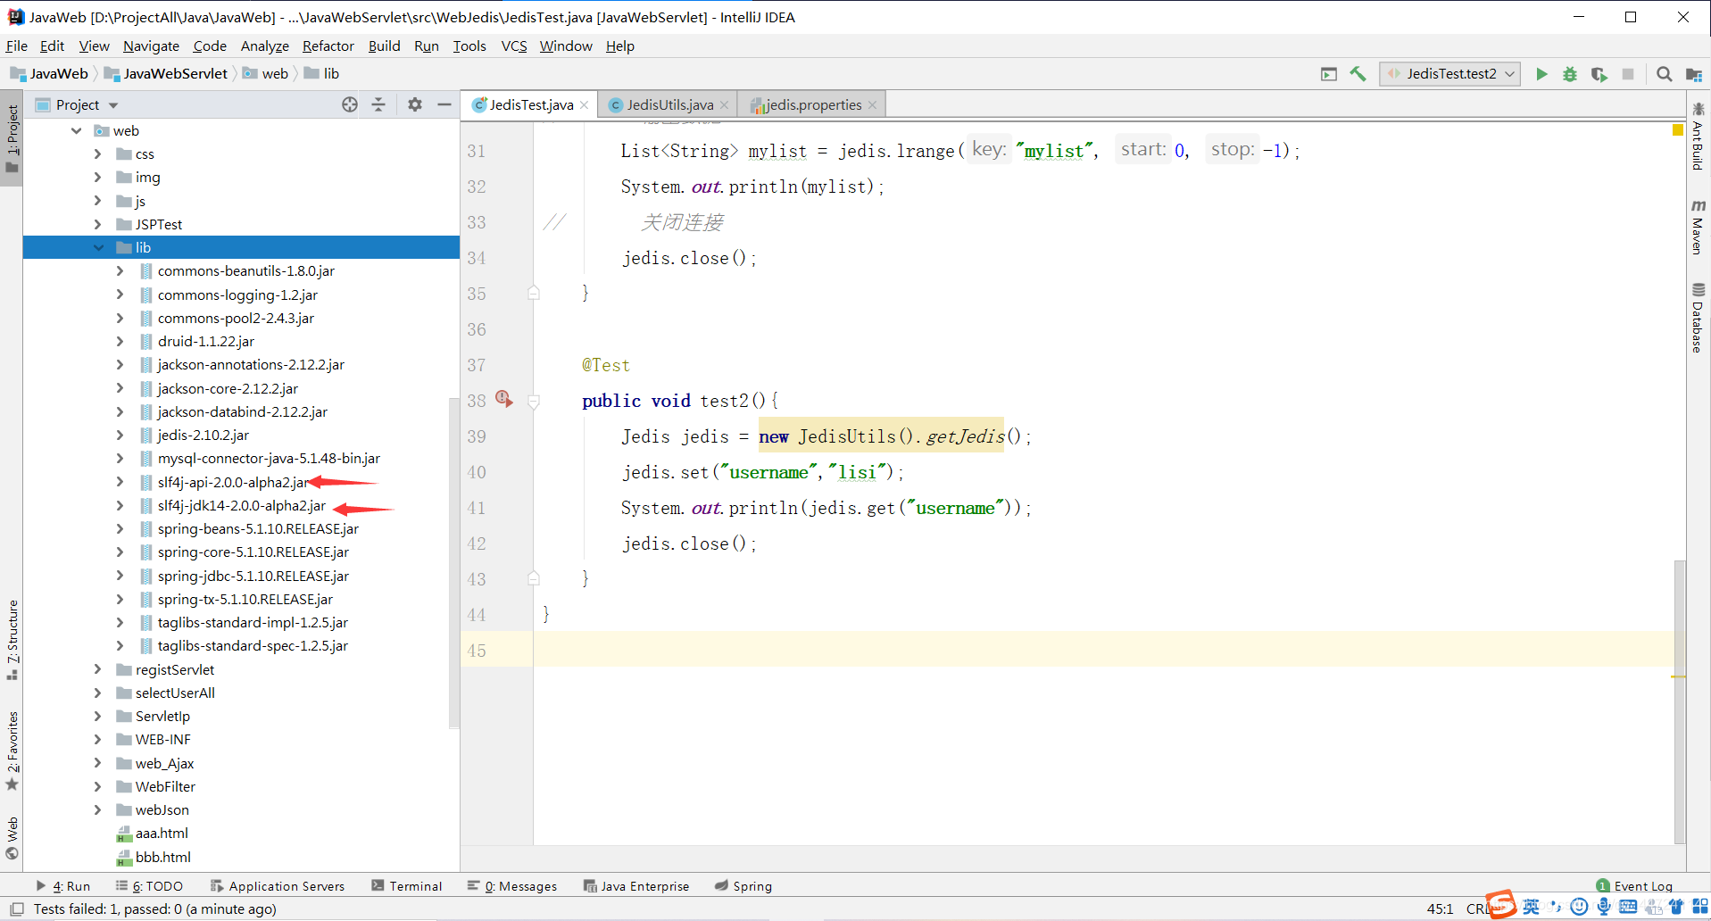This screenshot has width=1711, height=921.
Task: Open the VCS menu
Action: tap(513, 46)
